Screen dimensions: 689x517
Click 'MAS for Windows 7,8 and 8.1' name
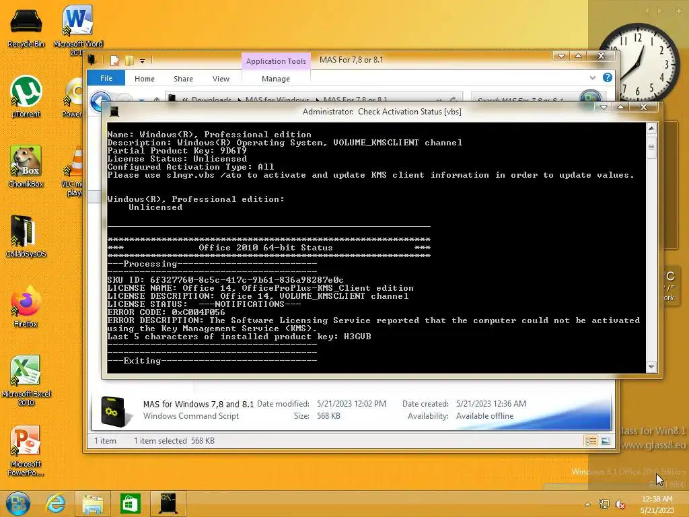pos(198,404)
